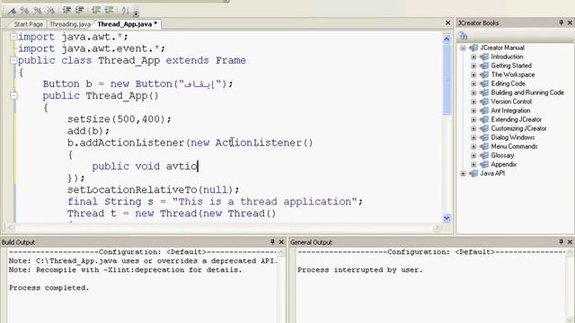Click the "This is a thread application" string
575x323 pixels.
[264, 202]
